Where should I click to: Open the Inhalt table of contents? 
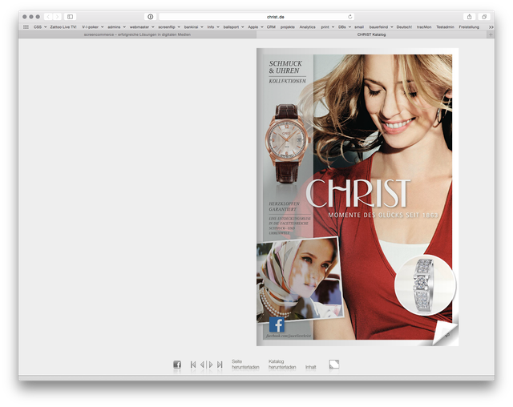(x=311, y=367)
